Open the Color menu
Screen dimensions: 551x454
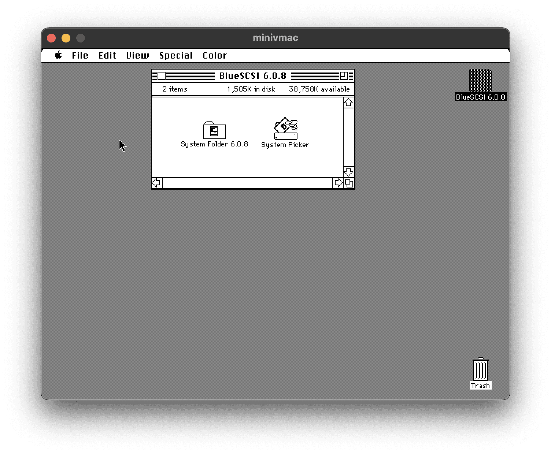click(x=215, y=55)
